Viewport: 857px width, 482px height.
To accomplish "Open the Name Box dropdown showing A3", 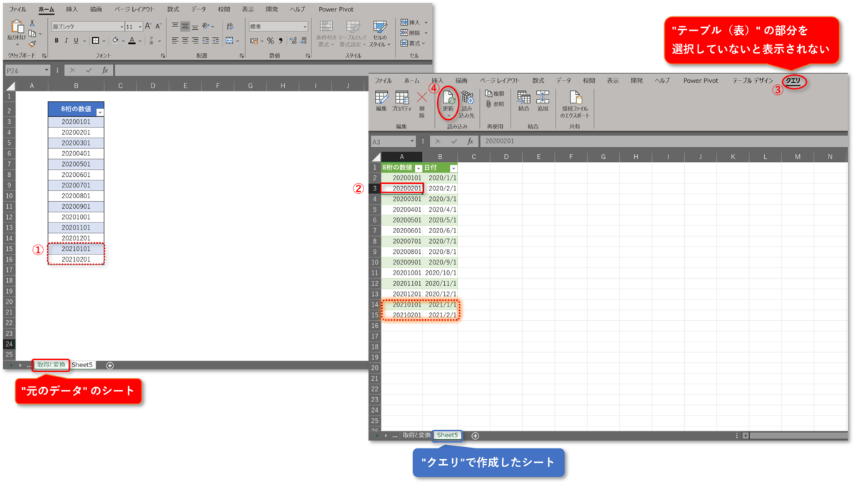I will coord(412,141).
